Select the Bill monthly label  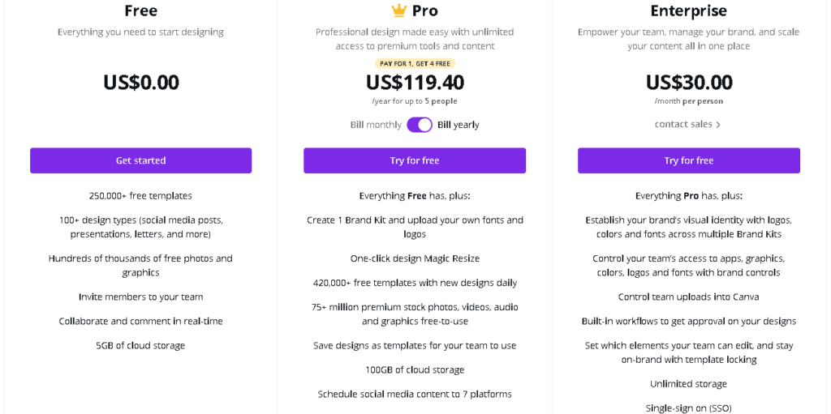[376, 125]
